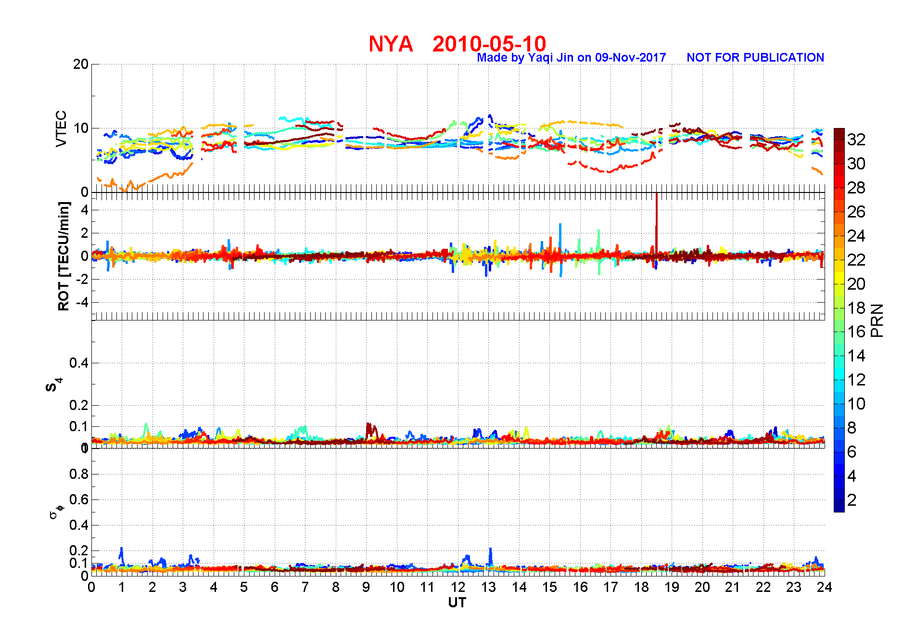Click colorbar tick label "32"

click(x=856, y=140)
